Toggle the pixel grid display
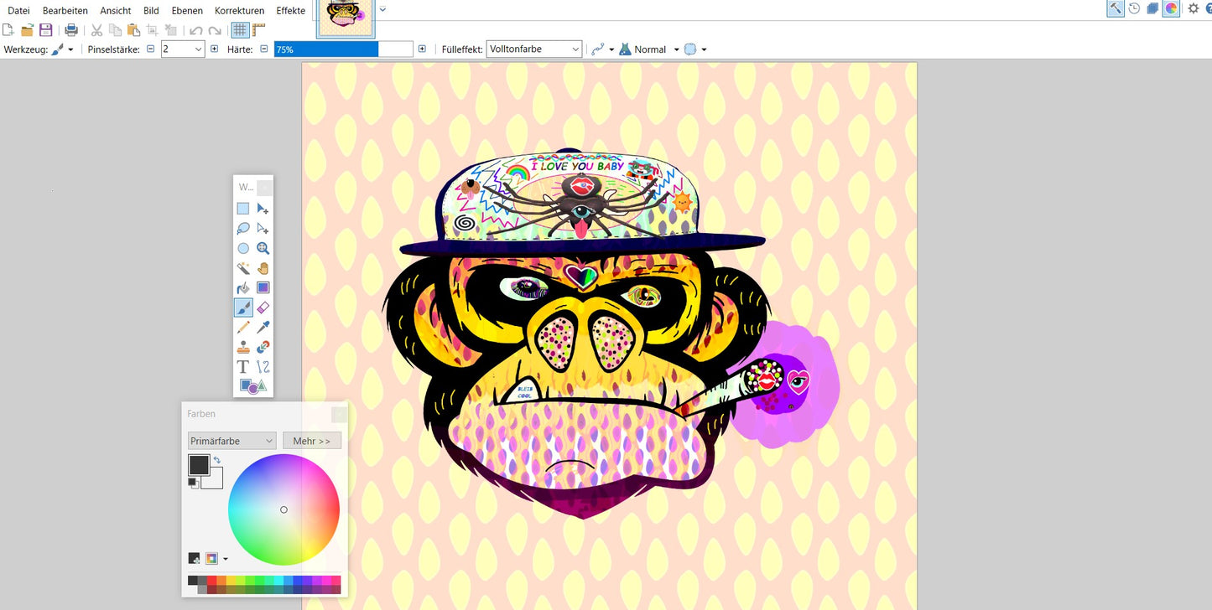 (240, 30)
